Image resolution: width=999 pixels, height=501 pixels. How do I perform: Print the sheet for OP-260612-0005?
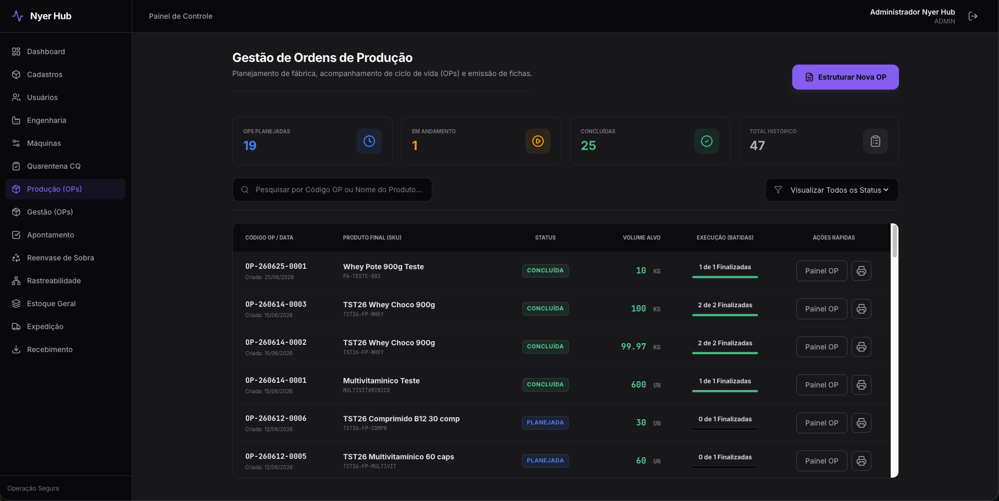tap(861, 461)
